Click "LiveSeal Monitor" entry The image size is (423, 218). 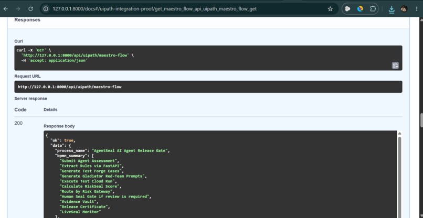pos(80,212)
